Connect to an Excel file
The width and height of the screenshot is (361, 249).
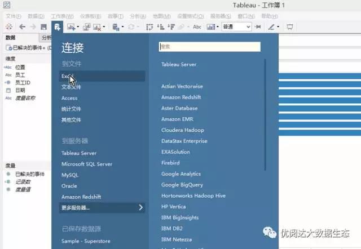tap(102, 76)
